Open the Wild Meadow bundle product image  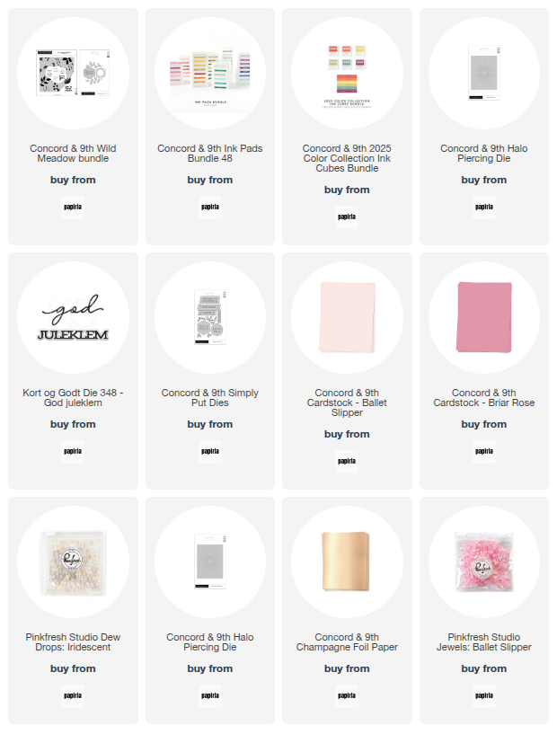coord(73,71)
